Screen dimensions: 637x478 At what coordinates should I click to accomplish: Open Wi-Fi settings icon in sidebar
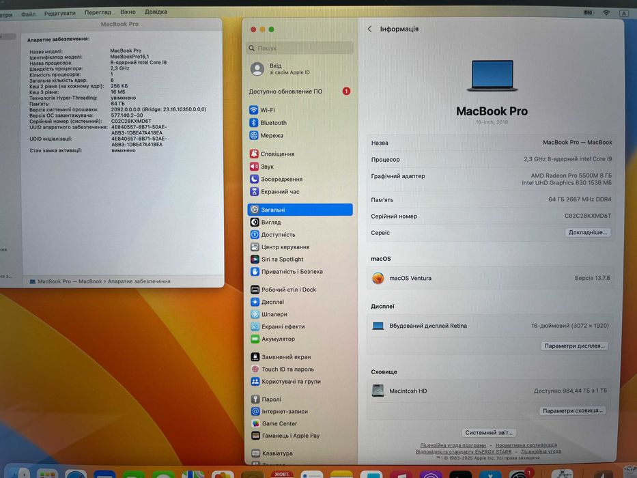coord(253,110)
